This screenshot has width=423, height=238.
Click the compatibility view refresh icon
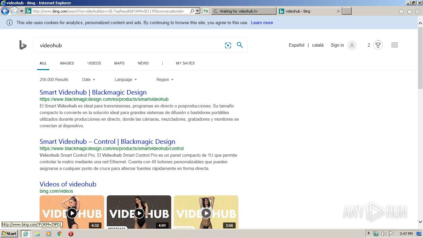coord(206,11)
